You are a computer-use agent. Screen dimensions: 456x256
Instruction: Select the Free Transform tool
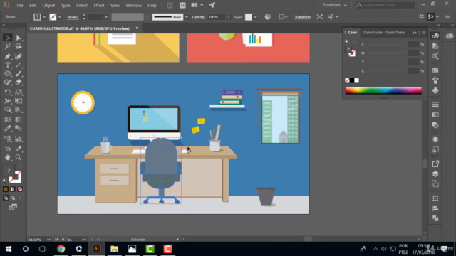click(19, 101)
